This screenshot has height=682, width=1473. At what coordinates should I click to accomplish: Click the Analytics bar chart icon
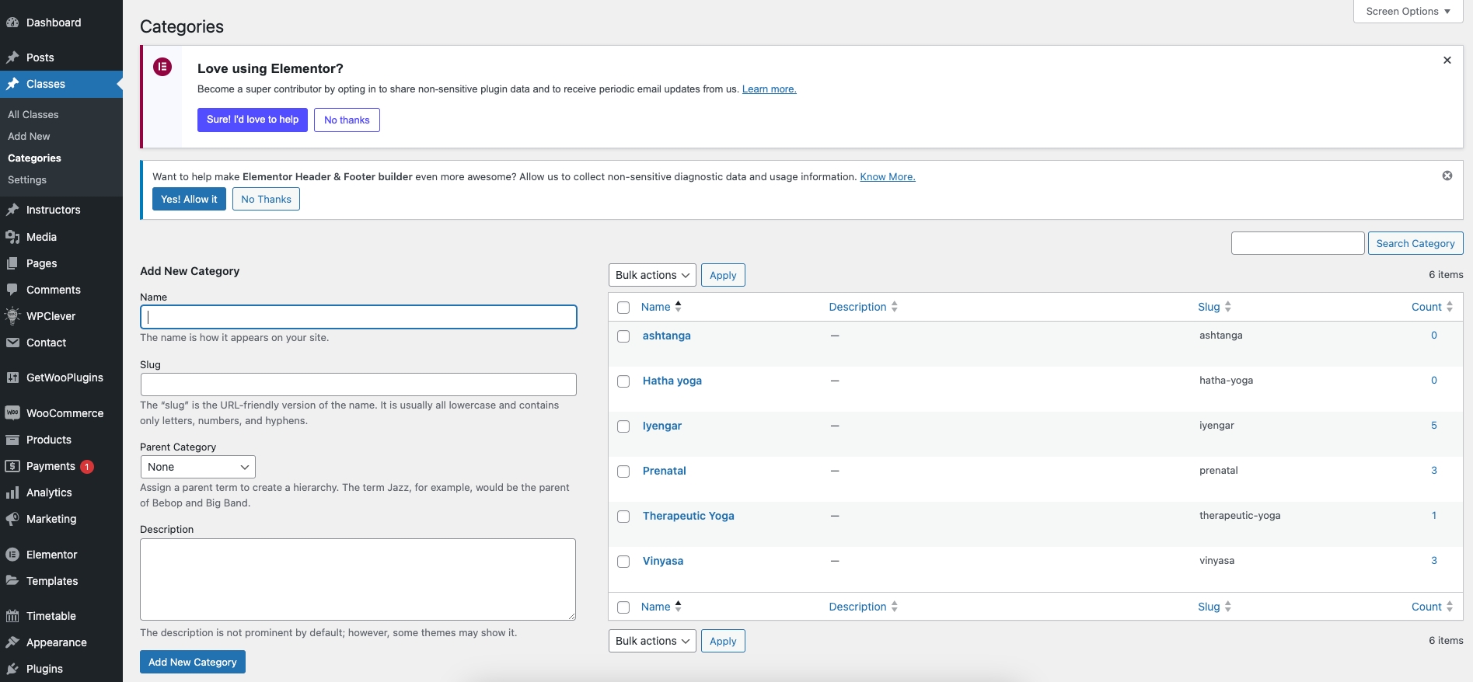(12, 492)
